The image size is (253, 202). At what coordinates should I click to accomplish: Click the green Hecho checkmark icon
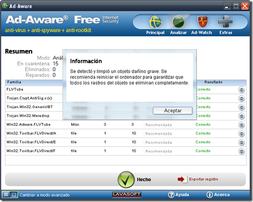(126, 180)
